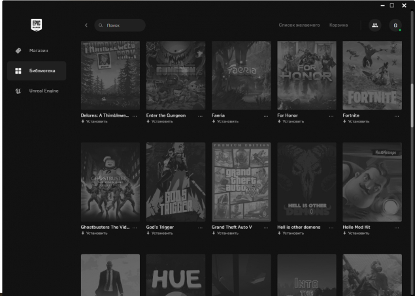Install God's Trigger via Установить
Image resolution: width=415 pixels, height=296 pixels.
159,233
